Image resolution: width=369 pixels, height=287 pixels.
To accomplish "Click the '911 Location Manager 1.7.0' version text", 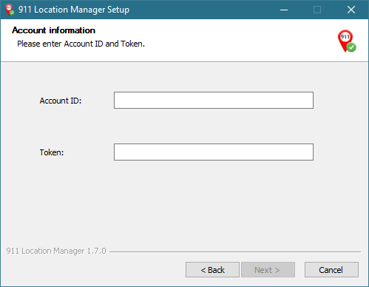I will [x=56, y=251].
